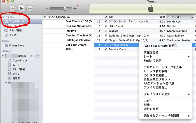Select ミュージック in the library sidebar
Image resolution: width=196 pixels, height=123 pixels.
[x=17, y=21]
